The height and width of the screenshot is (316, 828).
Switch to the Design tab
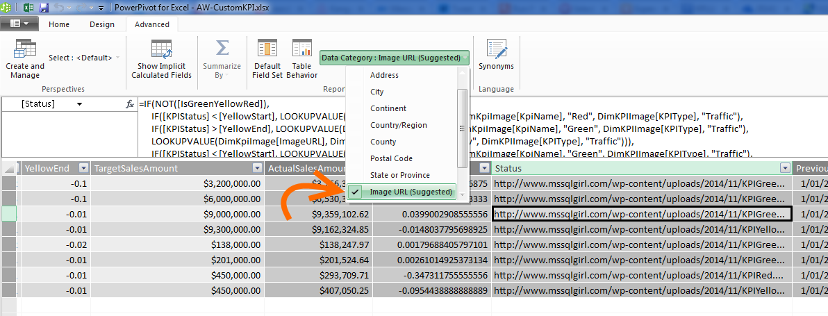(x=102, y=24)
